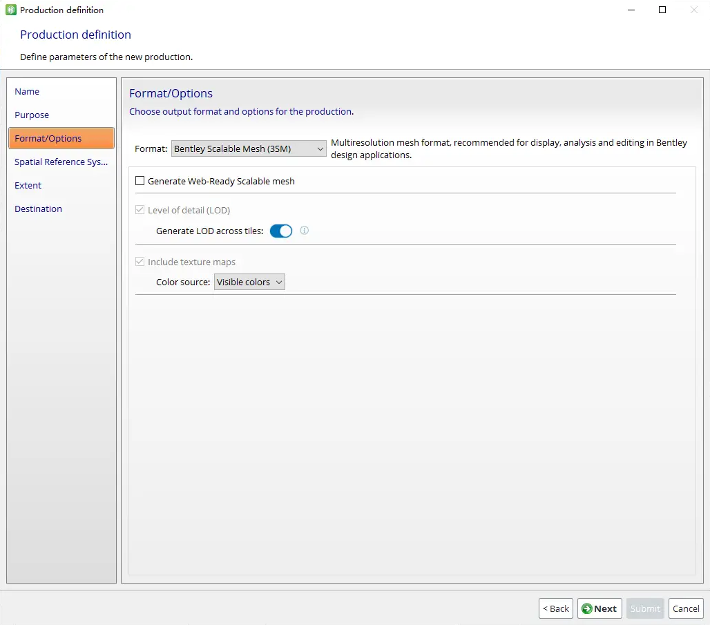
Task: Enable Generate Web-Ready Scalable mesh checkbox
Action: click(140, 181)
